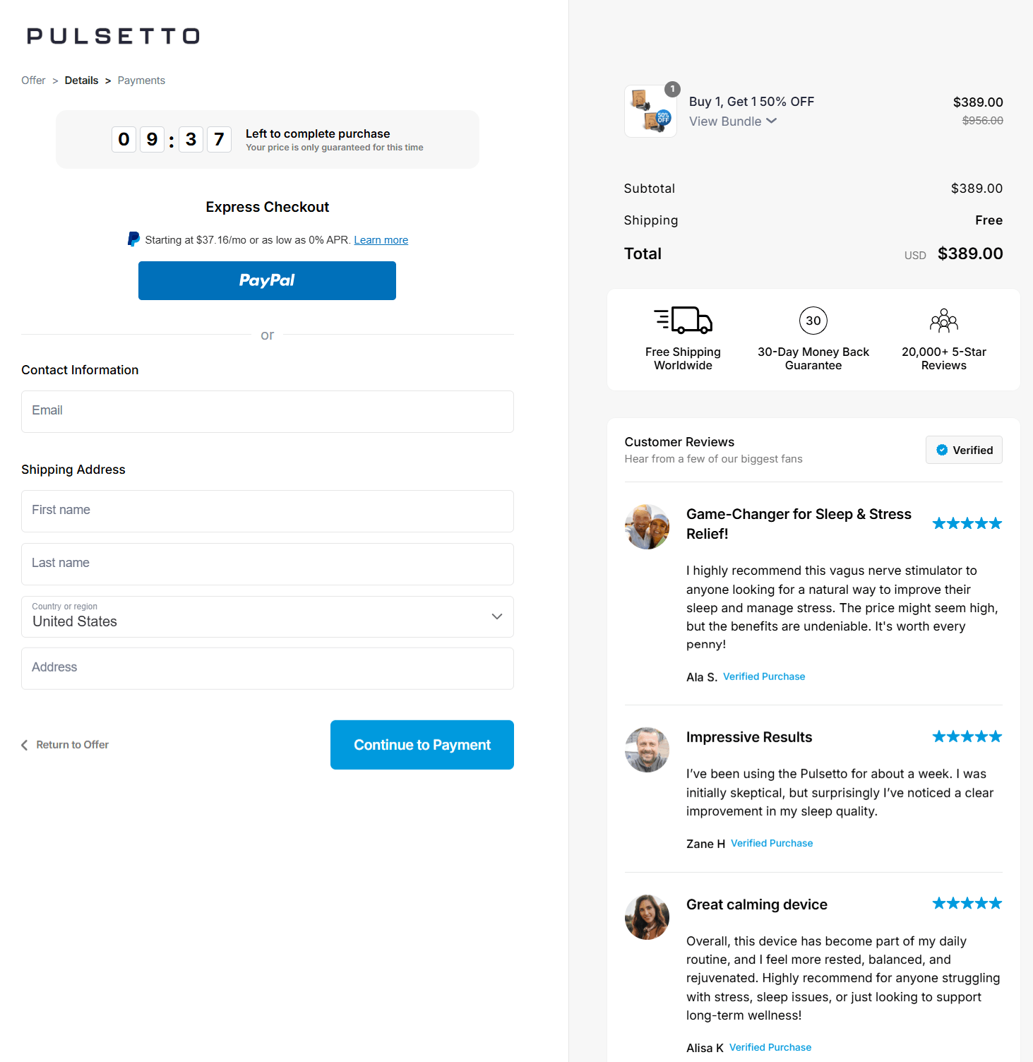The image size is (1033, 1062).
Task: Open Zane H's Verified Purchase link
Action: [771, 843]
